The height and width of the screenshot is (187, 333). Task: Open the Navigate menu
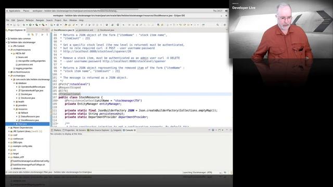pyautogui.click(x=40, y=20)
